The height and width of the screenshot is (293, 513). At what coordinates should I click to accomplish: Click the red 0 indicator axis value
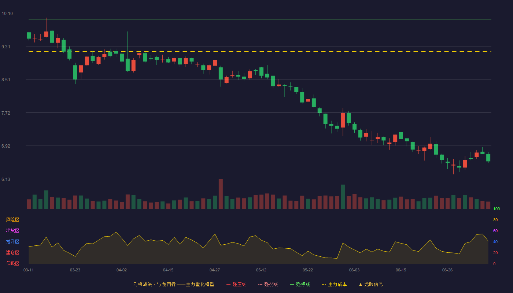[494, 264]
